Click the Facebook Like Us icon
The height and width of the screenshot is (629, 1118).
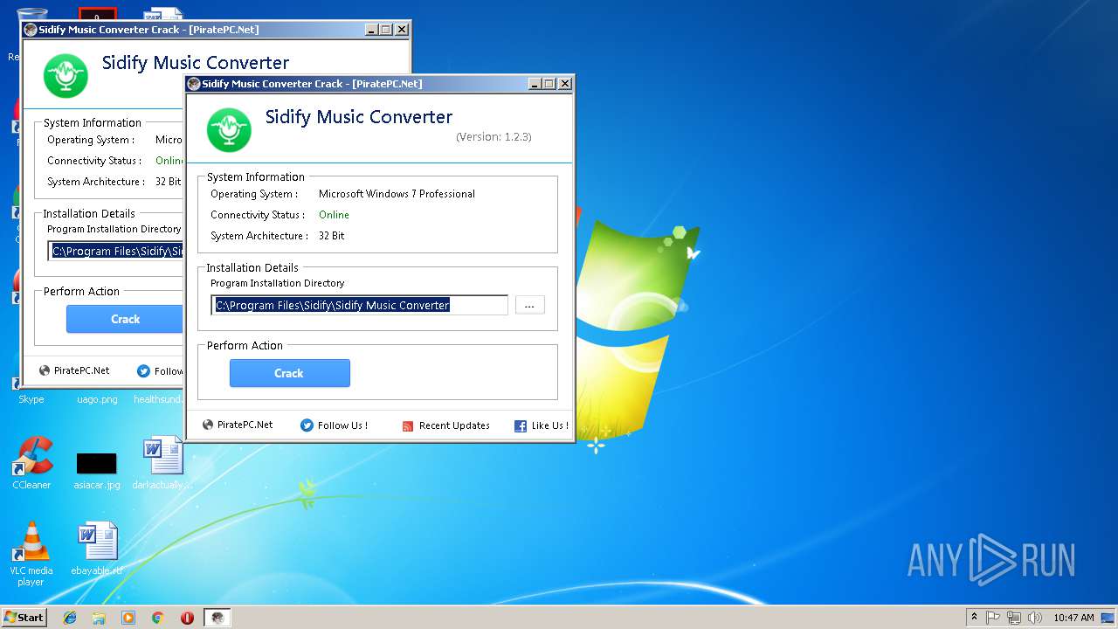pos(521,426)
